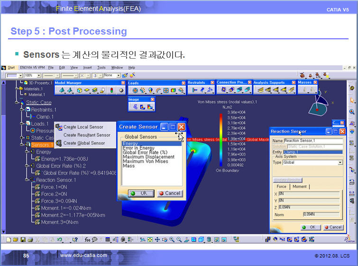
Task: Choose Create Global Sensor from context menu
Action: click(x=84, y=143)
